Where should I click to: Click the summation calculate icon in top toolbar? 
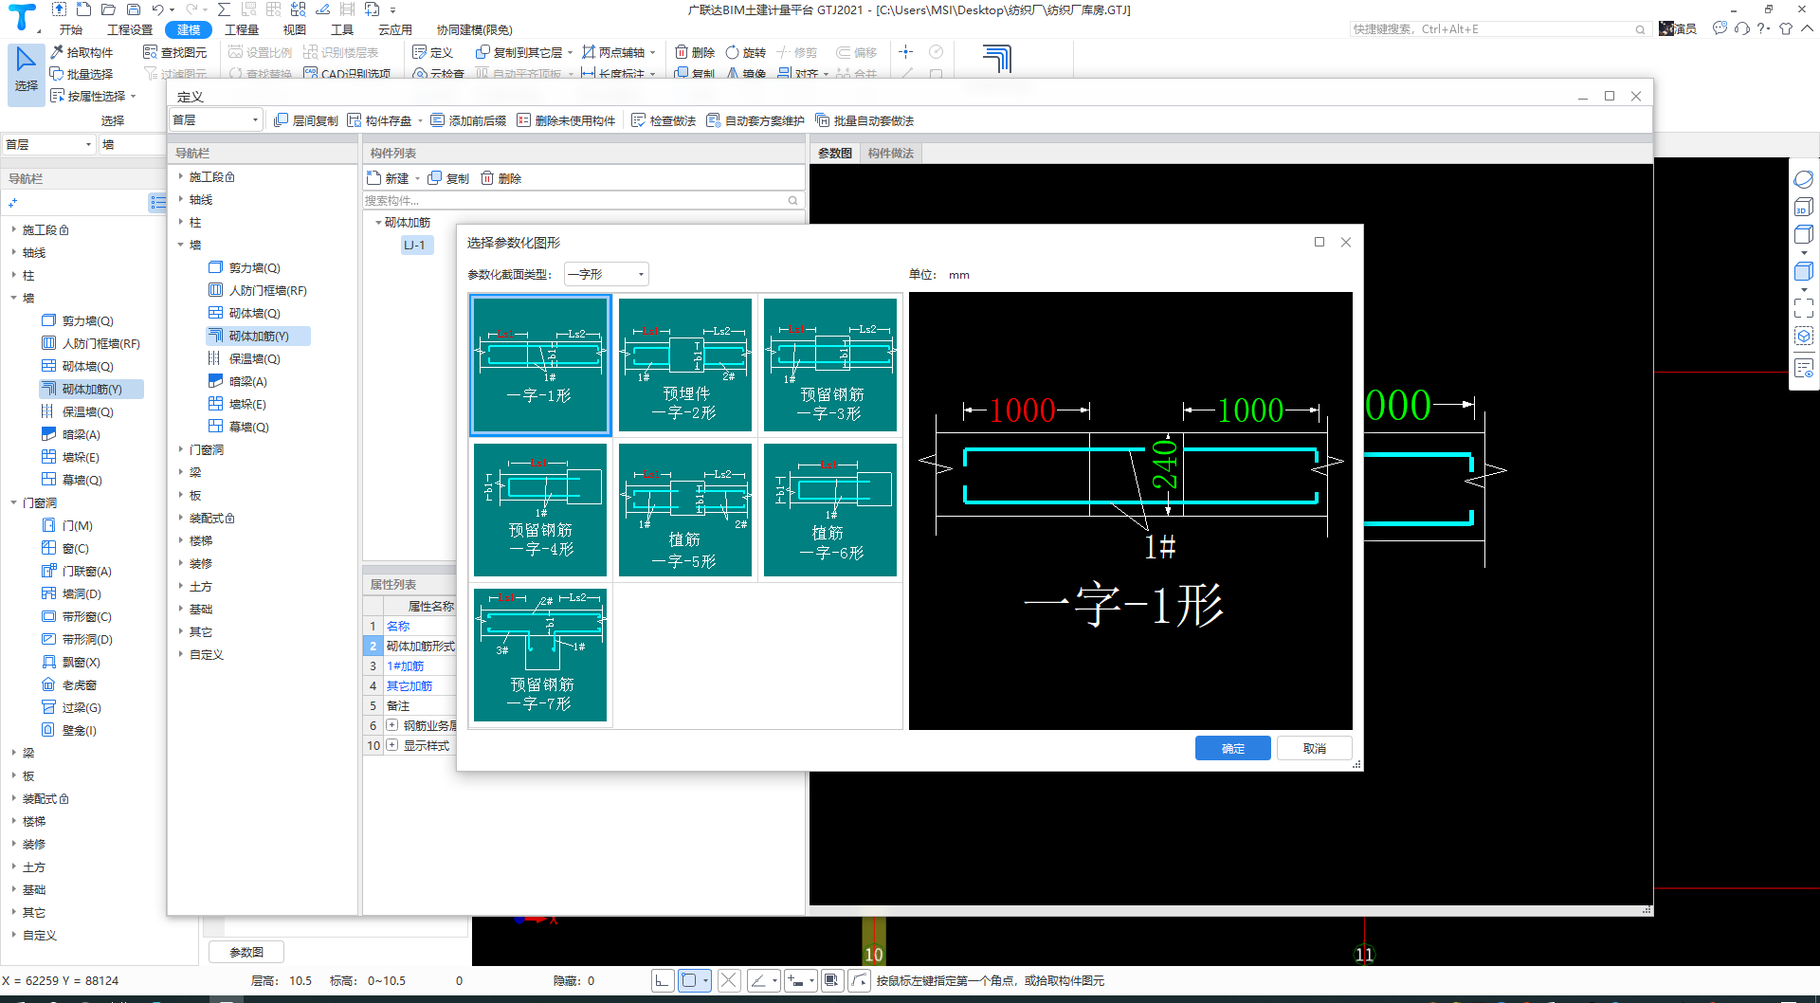click(224, 9)
